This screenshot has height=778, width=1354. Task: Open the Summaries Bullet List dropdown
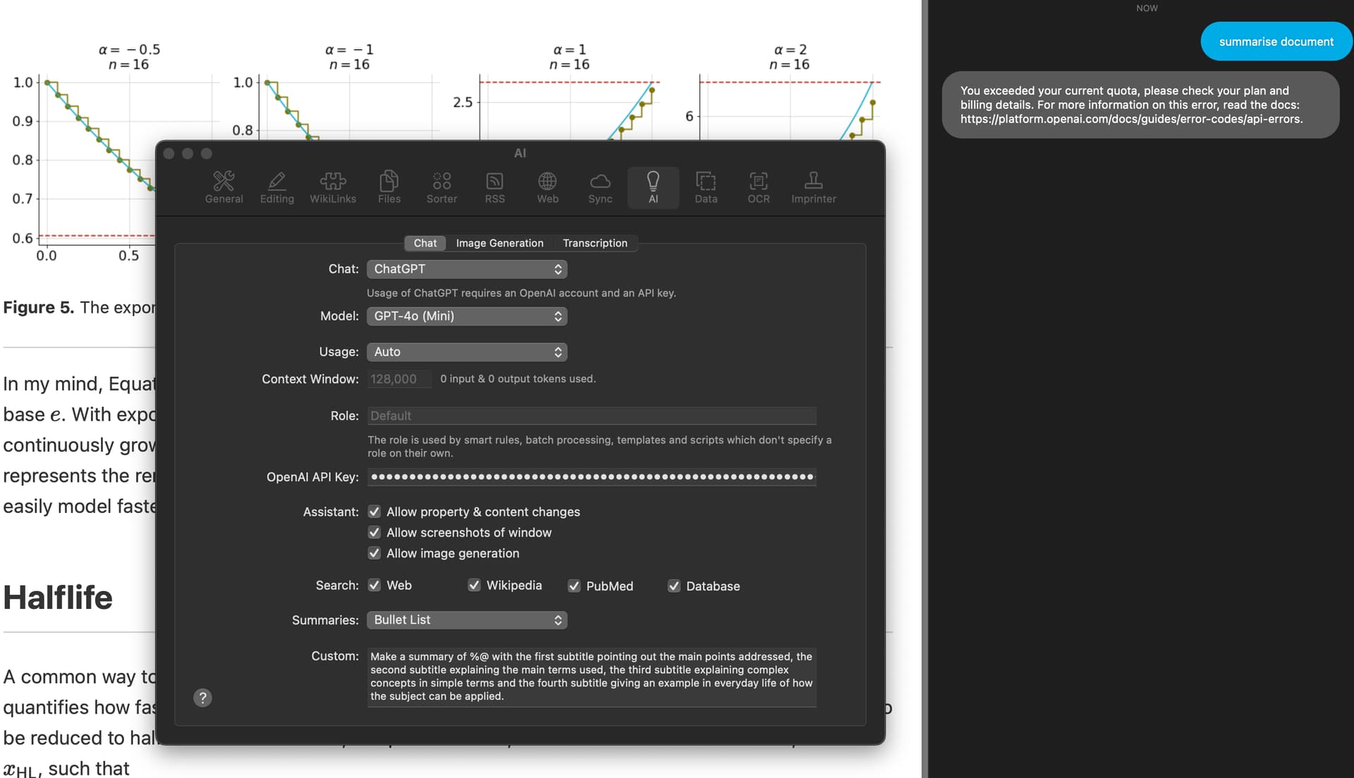(x=467, y=620)
